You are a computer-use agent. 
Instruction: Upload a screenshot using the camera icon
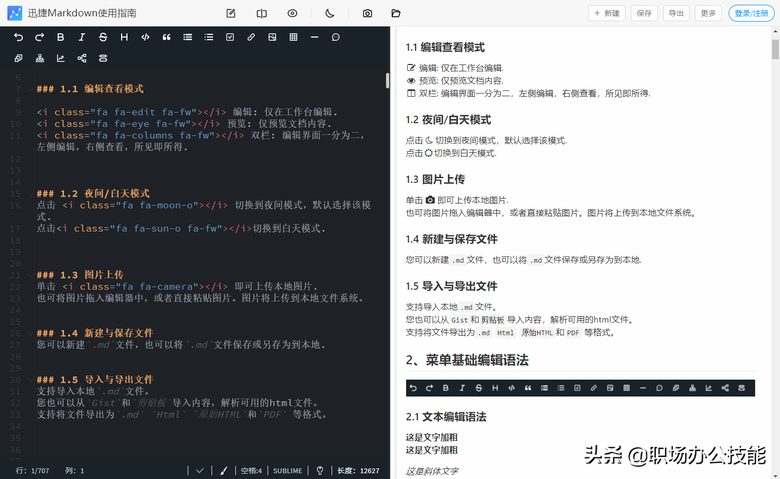coord(368,13)
